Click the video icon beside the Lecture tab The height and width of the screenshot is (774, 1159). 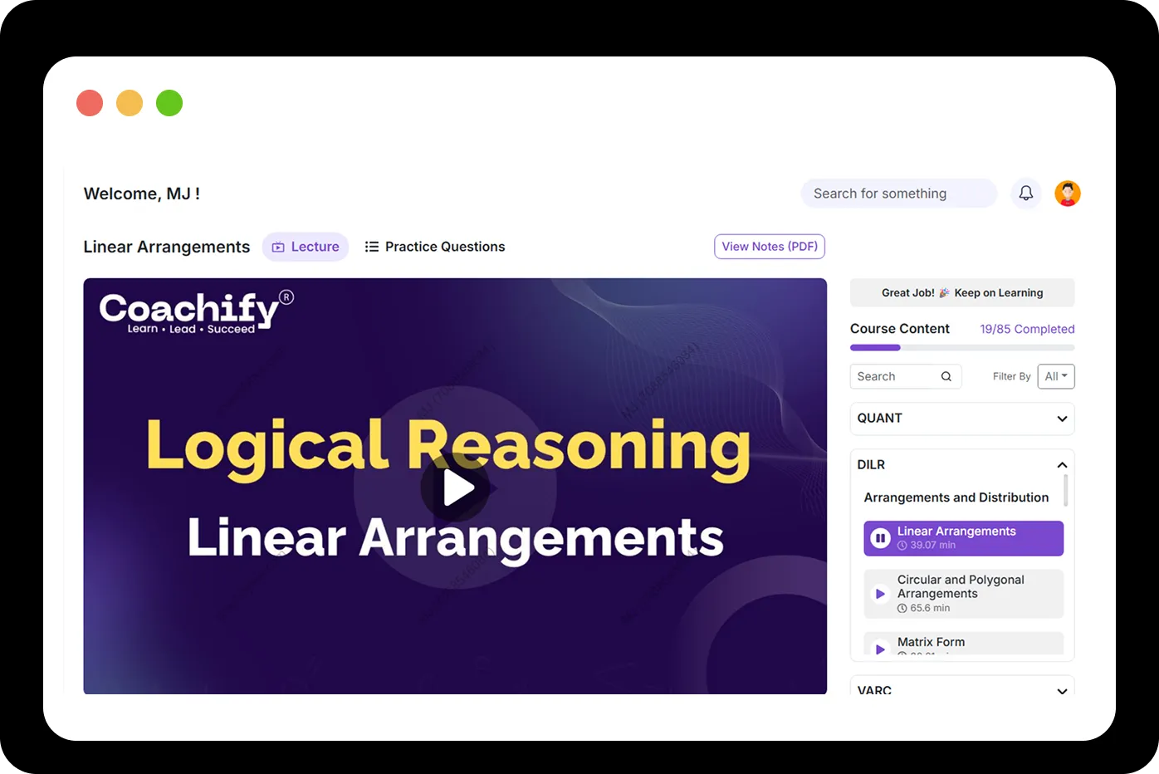coord(276,246)
